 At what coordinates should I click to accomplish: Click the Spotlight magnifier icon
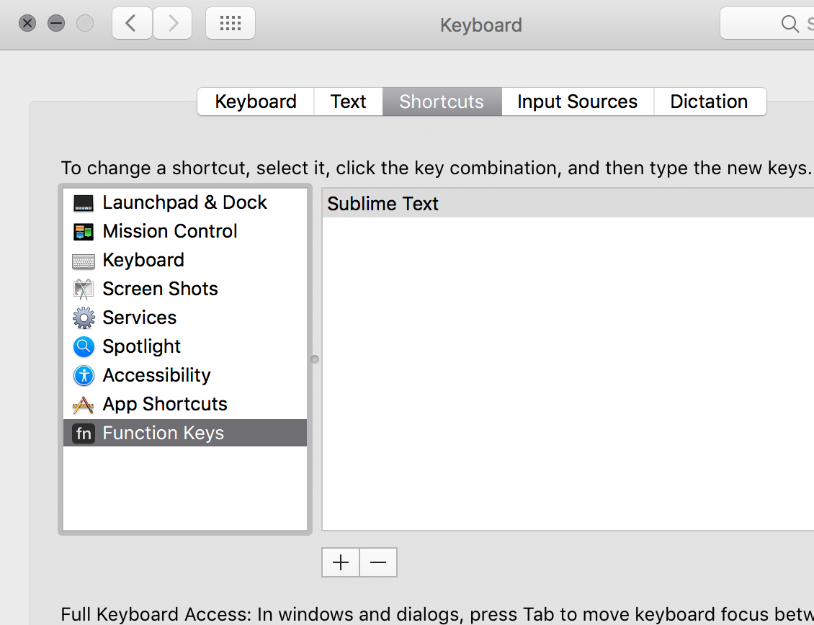(84, 346)
